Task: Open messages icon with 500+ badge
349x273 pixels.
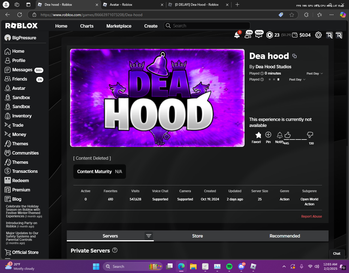Action: pos(259,35)
